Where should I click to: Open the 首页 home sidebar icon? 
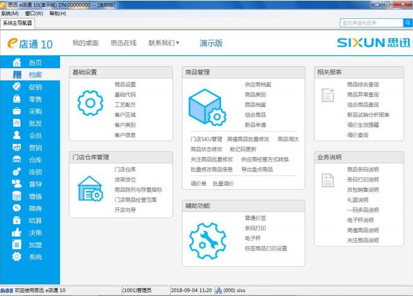pos(16,62)
